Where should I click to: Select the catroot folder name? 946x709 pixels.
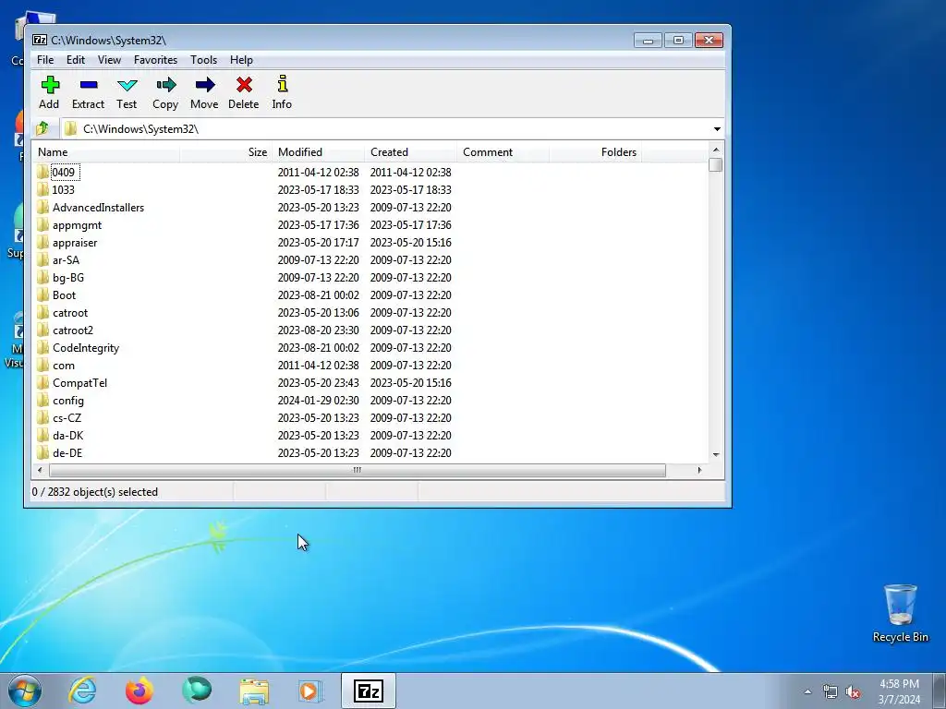(x=70, y=313)
